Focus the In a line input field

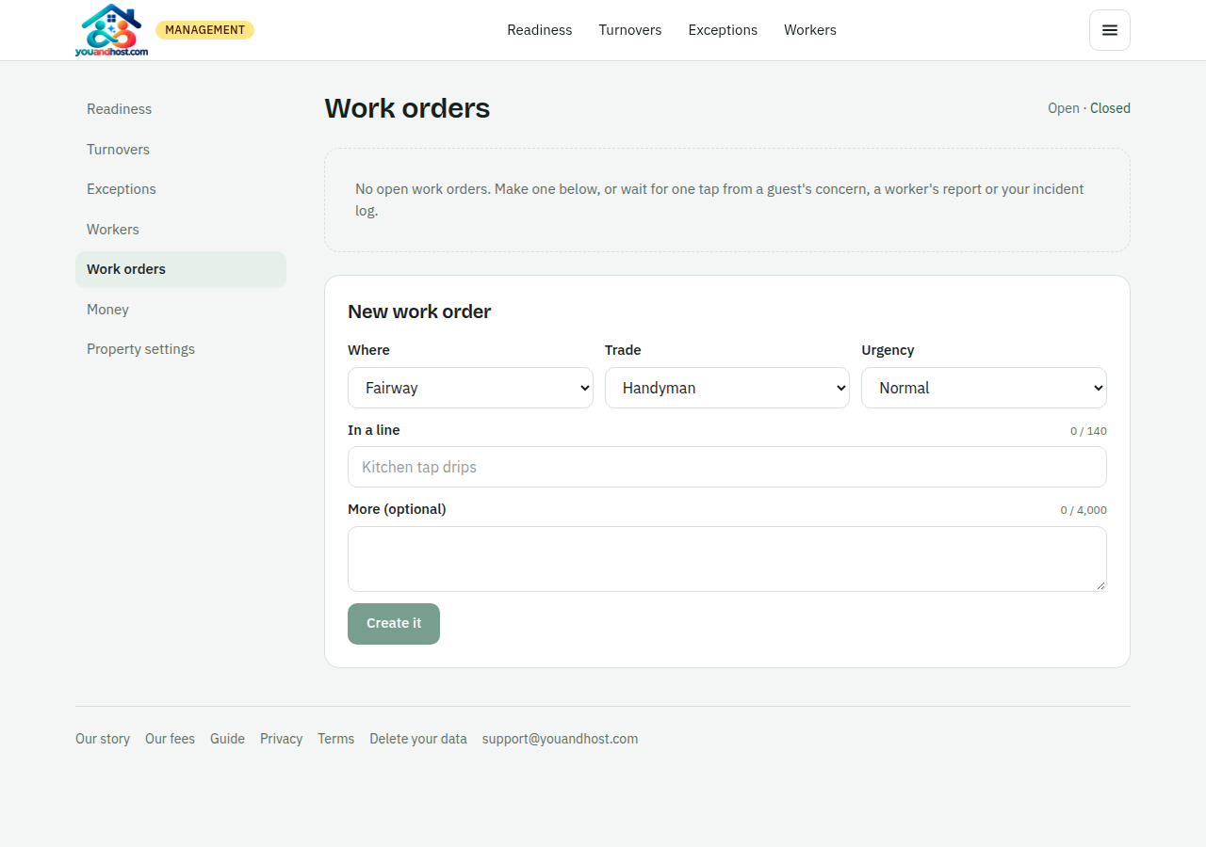click(727, 467)
